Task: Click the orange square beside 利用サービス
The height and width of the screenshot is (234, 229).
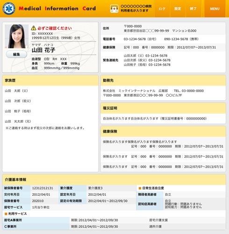Action: click(x=6, y=214)
